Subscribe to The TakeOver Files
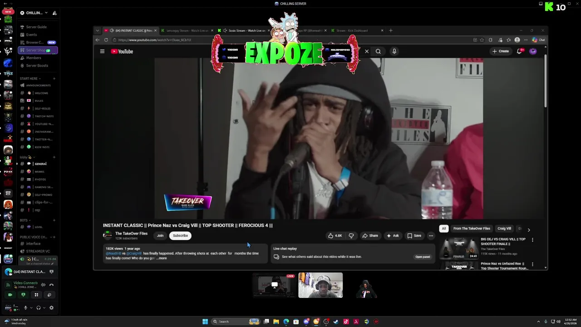This screenshot has height=327, width=581. click(x=180, y=235)
